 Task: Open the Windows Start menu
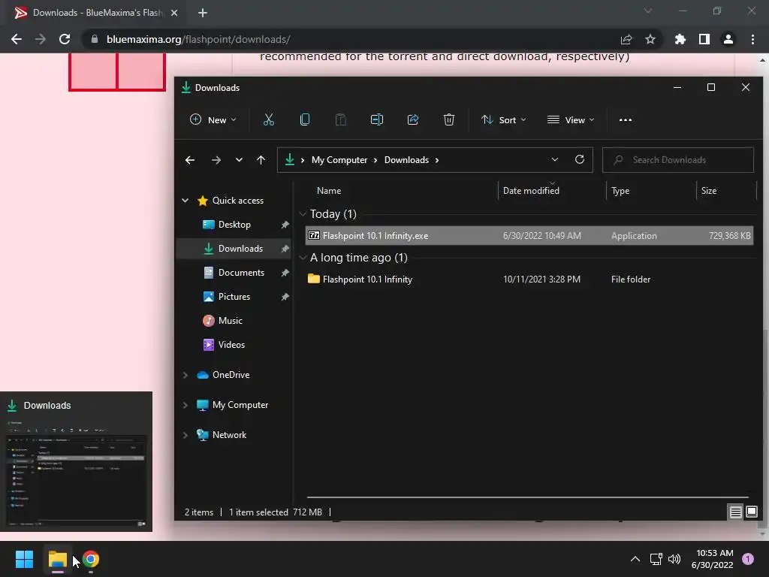coord(24,559)
